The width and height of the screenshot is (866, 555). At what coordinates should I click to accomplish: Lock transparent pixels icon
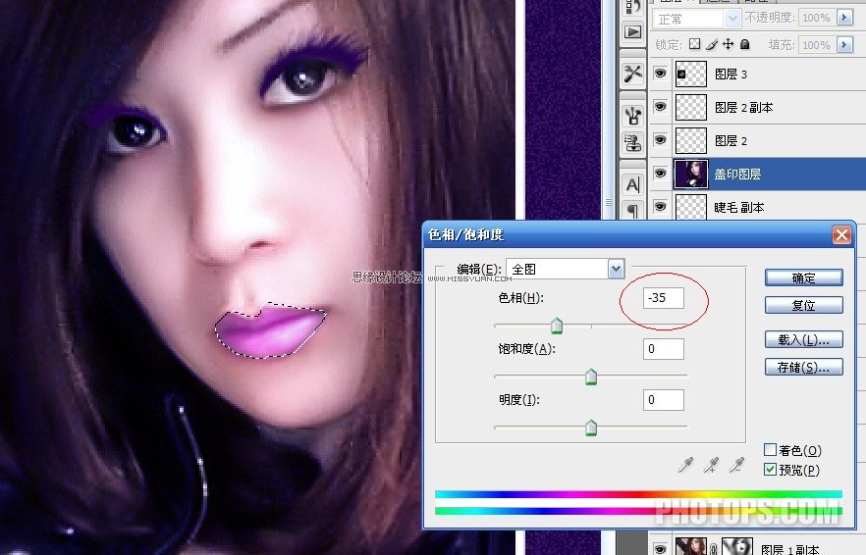[x=695, y=44]
